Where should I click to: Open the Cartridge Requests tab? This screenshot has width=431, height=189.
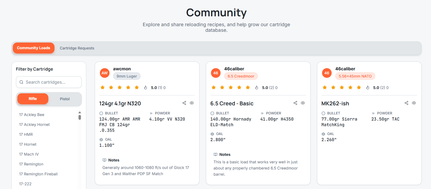[x=77, y=48]
